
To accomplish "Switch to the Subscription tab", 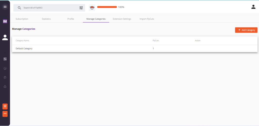I will click(x=22, y=19).
